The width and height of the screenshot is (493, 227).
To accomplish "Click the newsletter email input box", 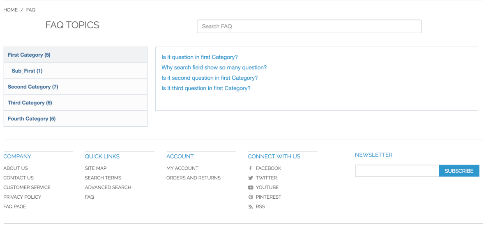I will [396, 171].
